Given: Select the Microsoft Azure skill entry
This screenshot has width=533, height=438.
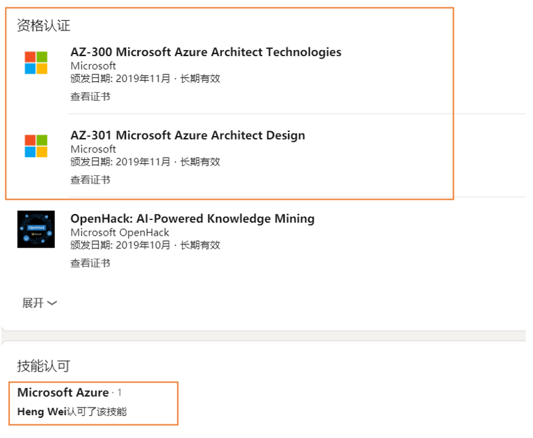Looking at the screenshot, I should tap(63, 393).
